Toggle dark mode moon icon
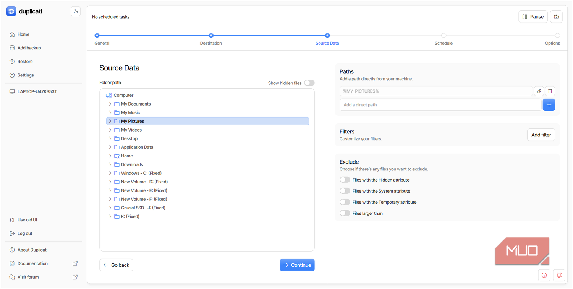 [x=76, y=11]
